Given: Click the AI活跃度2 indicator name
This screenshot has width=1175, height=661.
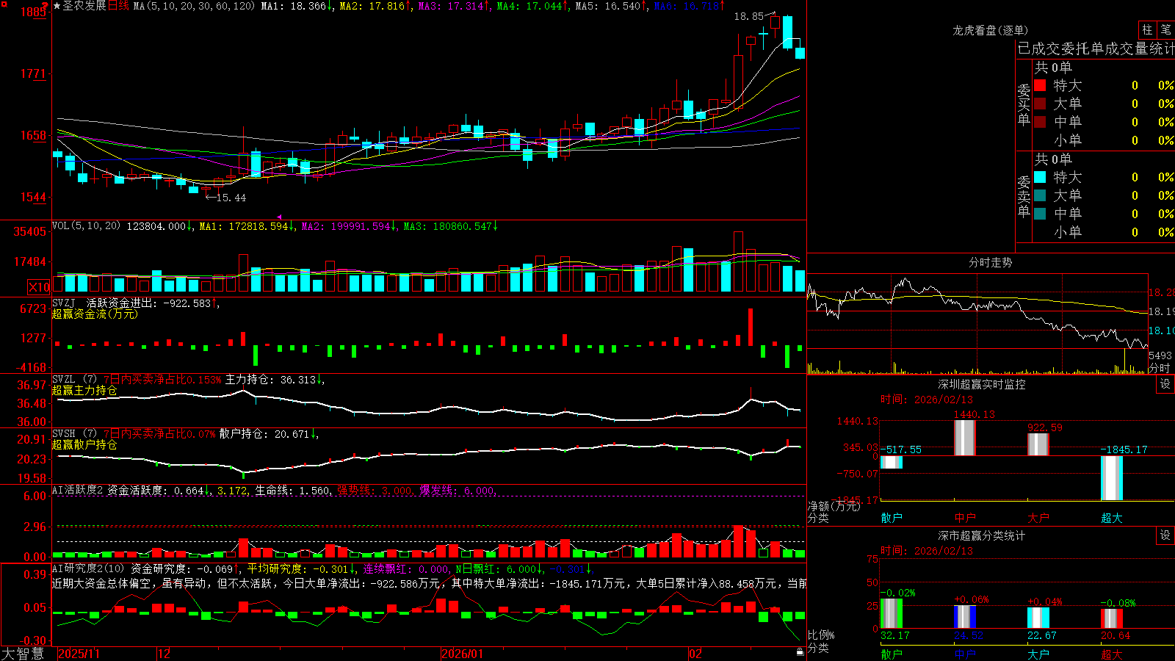Looking at the screenshot, I should [78, 490].
